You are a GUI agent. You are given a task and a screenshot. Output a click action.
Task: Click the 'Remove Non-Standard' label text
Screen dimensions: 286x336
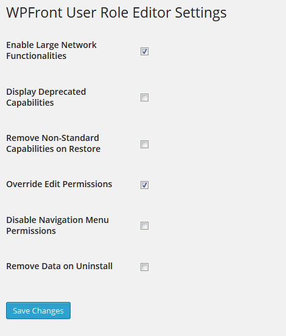click(52, 138)
